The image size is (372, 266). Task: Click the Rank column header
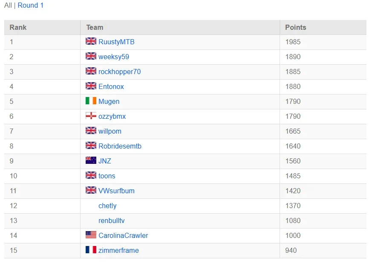point(18,28)
